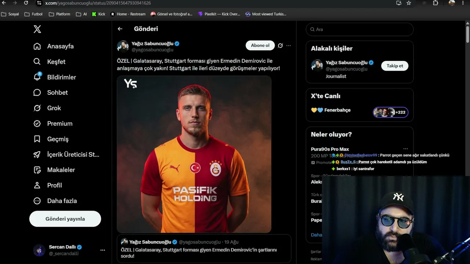Expand Futbol bookmarks folder
Screen dimensions: 470x264
click(33, 14)
